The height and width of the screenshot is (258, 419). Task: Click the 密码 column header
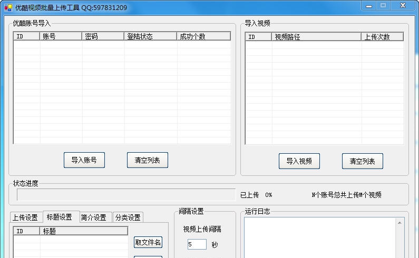click(x=103, y=36)
